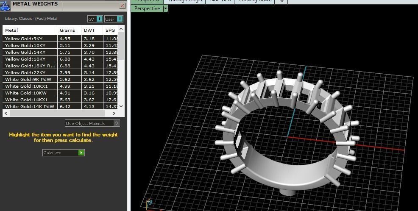The width and height of the screenshot is (418, 211).
Task: Open the Perspective view dropdown arrow
Action: click(165, 8)
